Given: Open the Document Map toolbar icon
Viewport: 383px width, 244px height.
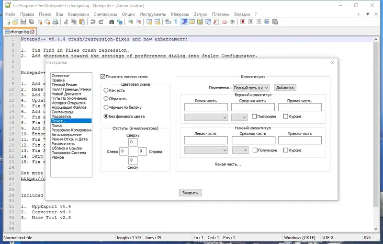Looking at the screenshot, I should point(200,22).
